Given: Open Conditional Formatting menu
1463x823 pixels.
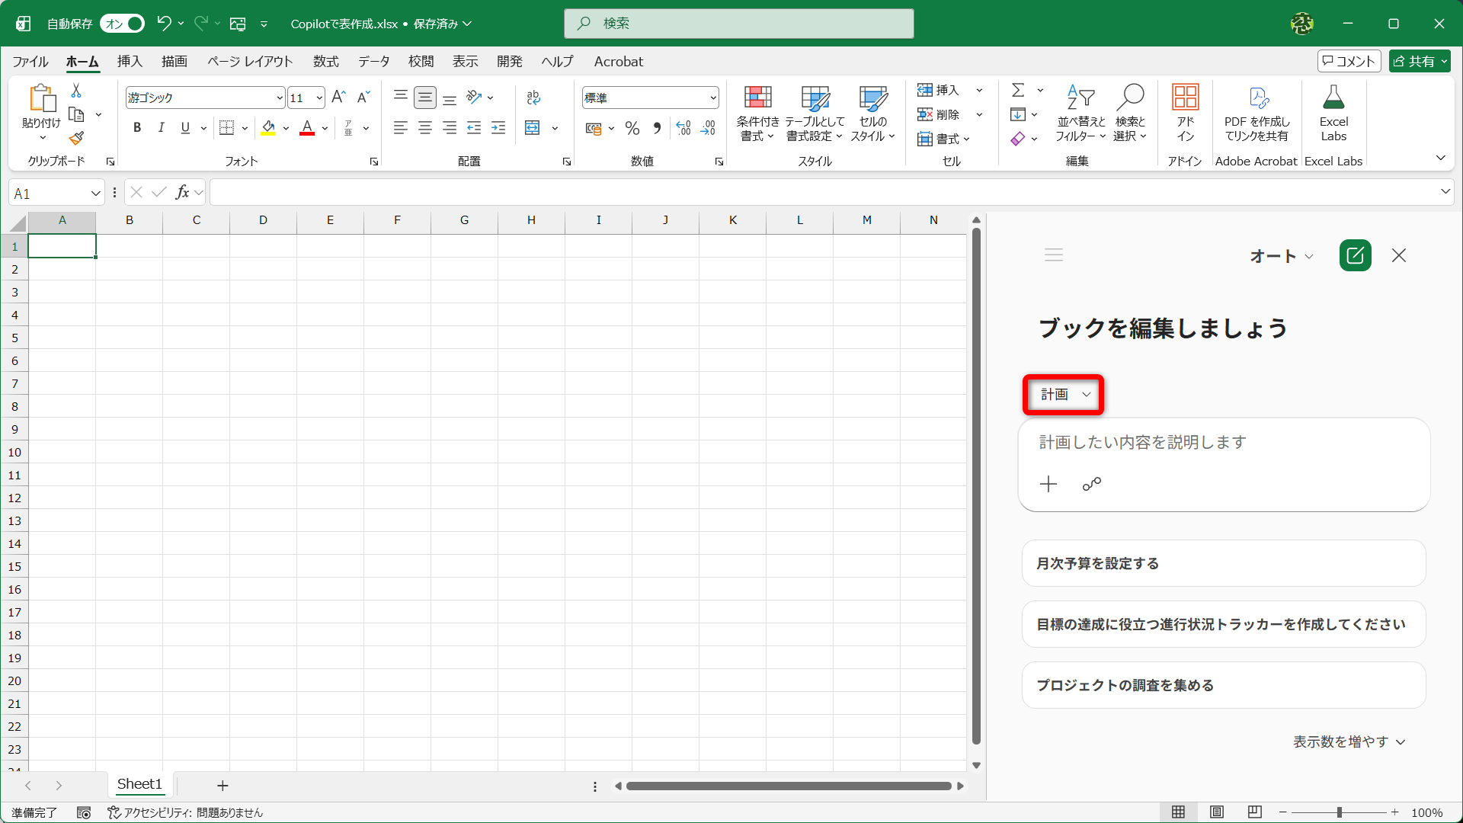Looking at the screenshot, I should point(757,113).
